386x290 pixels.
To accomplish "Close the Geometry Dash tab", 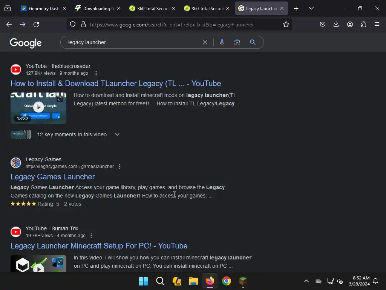I will click(x=64, y=8).
